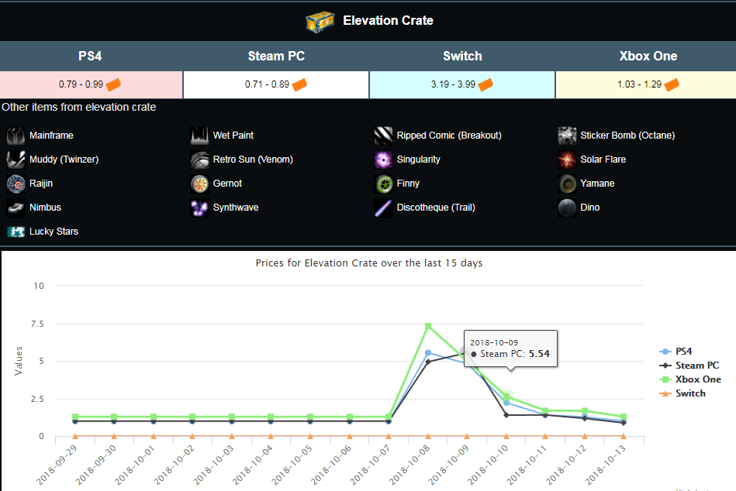This screenshot has height=491, width=736.
Task: Click the Synthwave icon
Action: click(x=199, y=208)
